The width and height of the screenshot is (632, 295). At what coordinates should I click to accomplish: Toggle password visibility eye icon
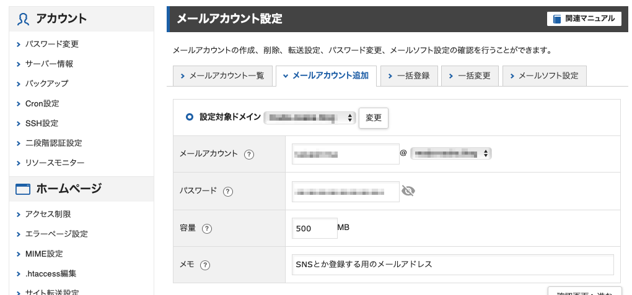click(x=408, y=190)
